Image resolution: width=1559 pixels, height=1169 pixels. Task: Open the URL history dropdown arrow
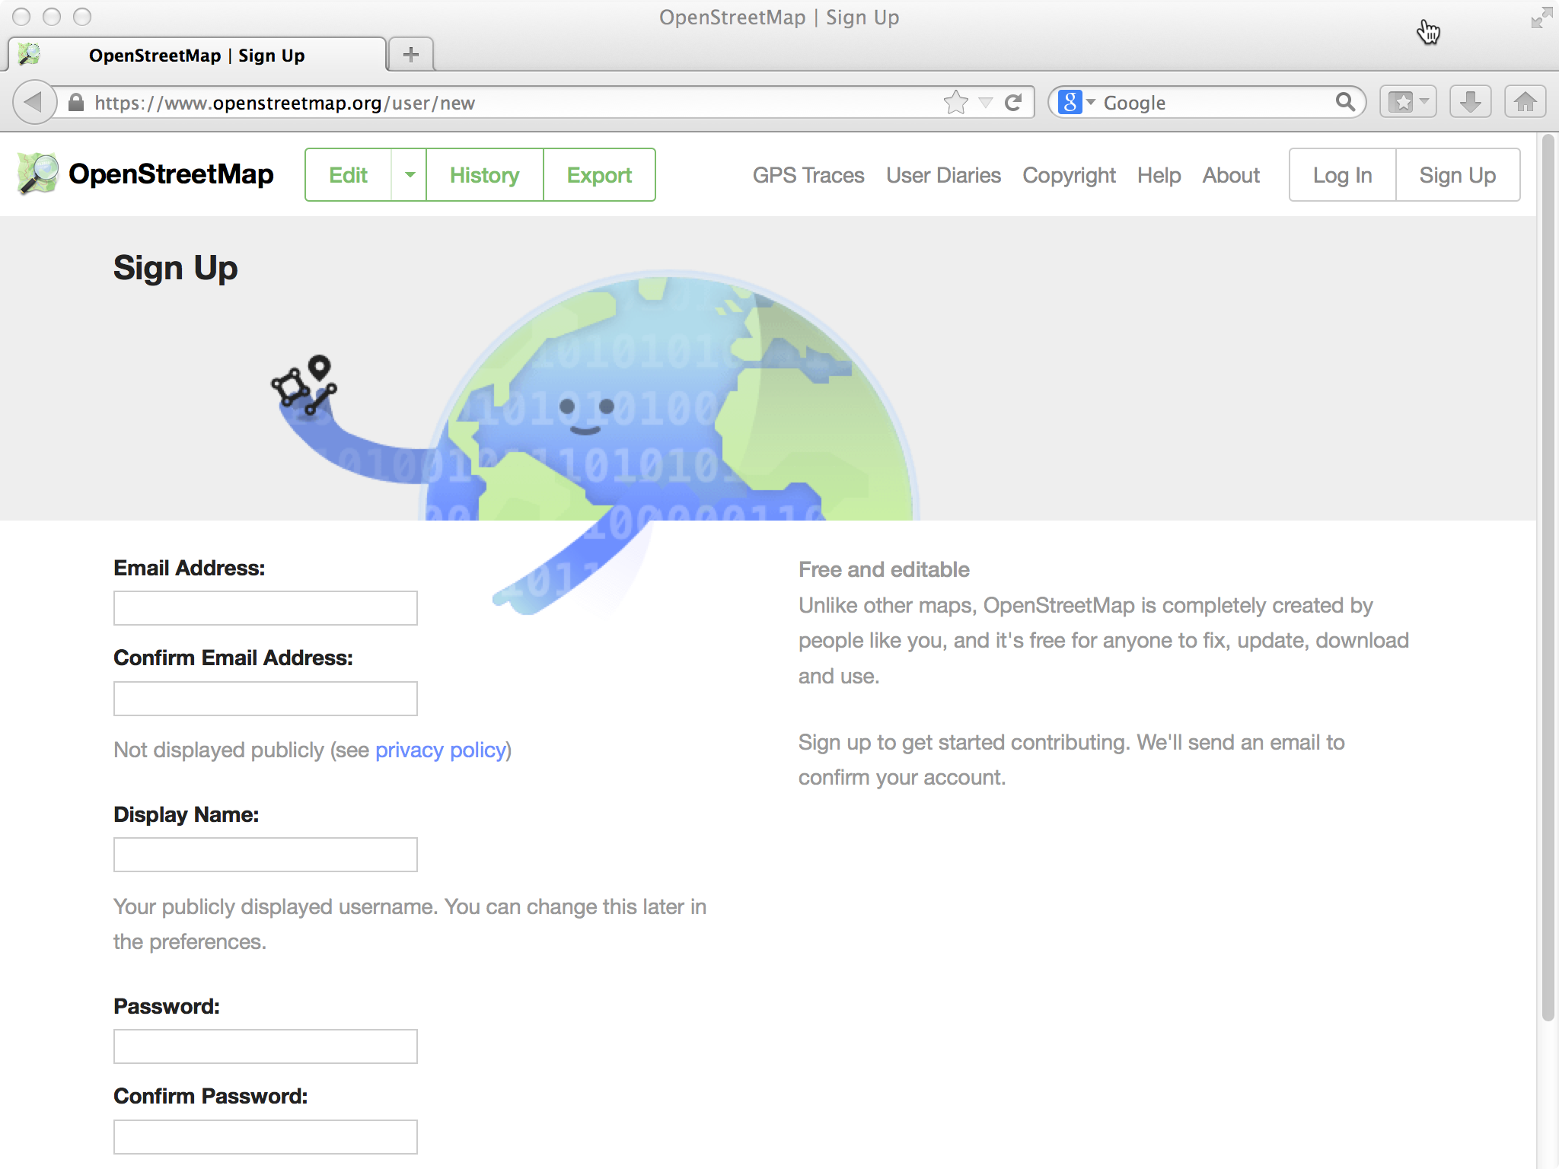pyautogui.click(x=986, y=102)
